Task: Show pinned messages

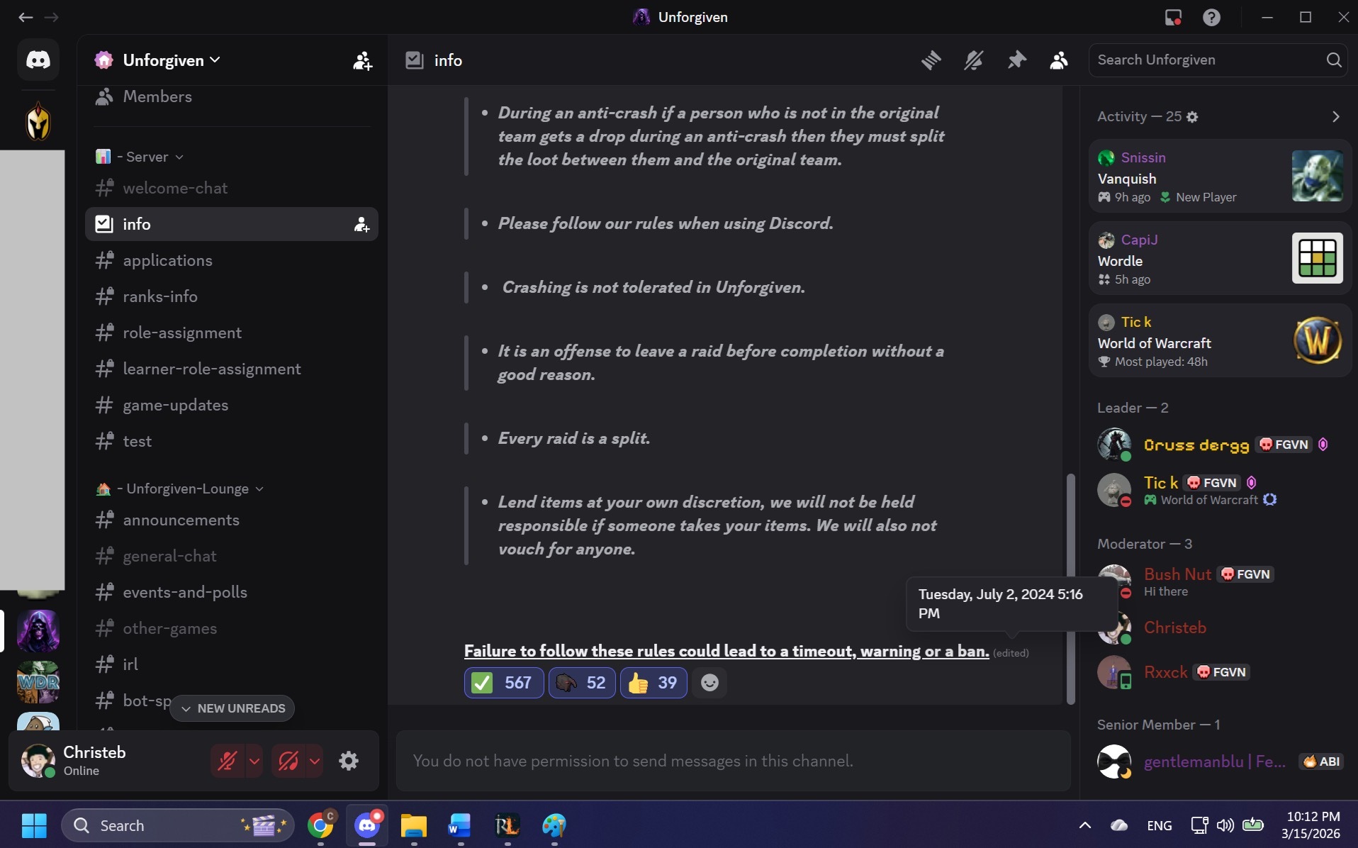Action: (x=1016, y=60)
